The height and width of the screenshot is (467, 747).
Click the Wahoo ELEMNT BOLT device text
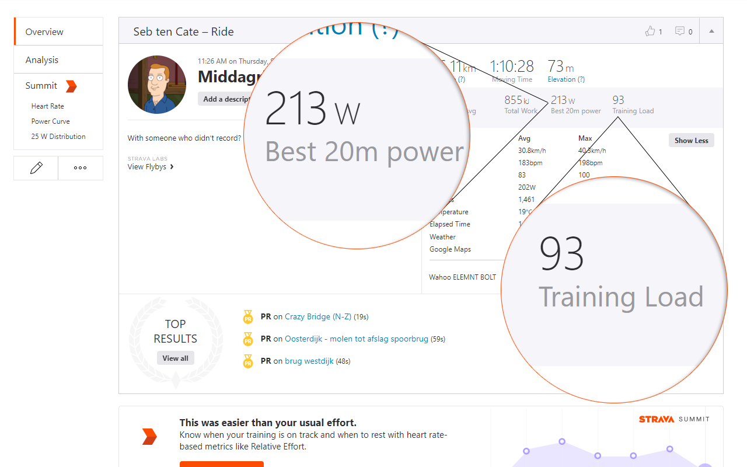coord(463,277)
